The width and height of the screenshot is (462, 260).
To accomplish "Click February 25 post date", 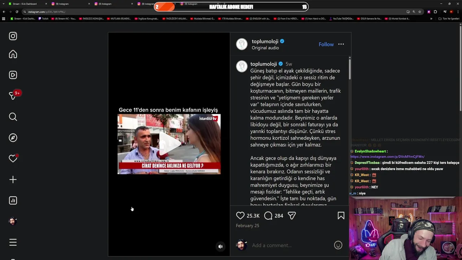I will [247, 226].
